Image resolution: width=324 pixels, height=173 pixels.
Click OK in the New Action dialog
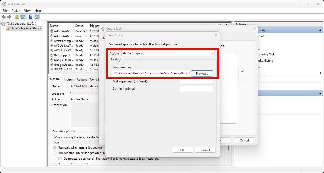[x=182, y=150]
